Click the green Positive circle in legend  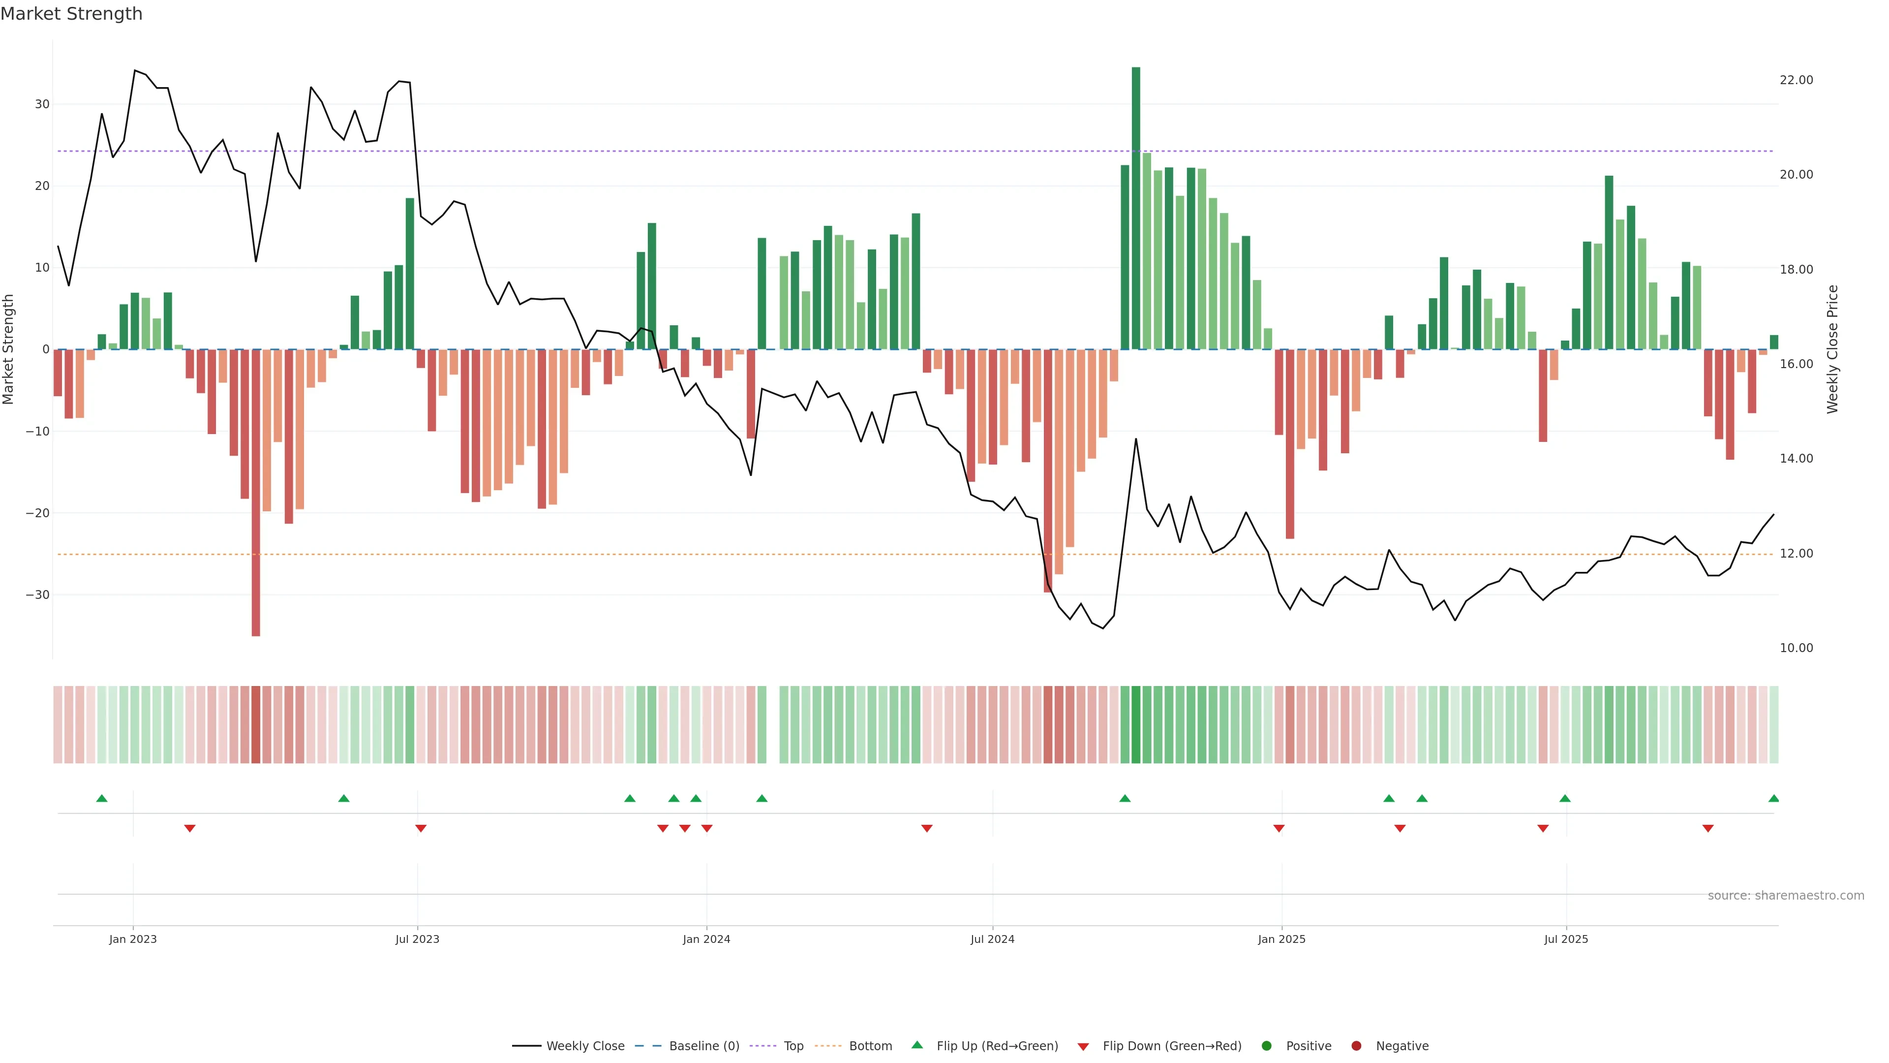pyautogui.click(x=1266, y=1045)
